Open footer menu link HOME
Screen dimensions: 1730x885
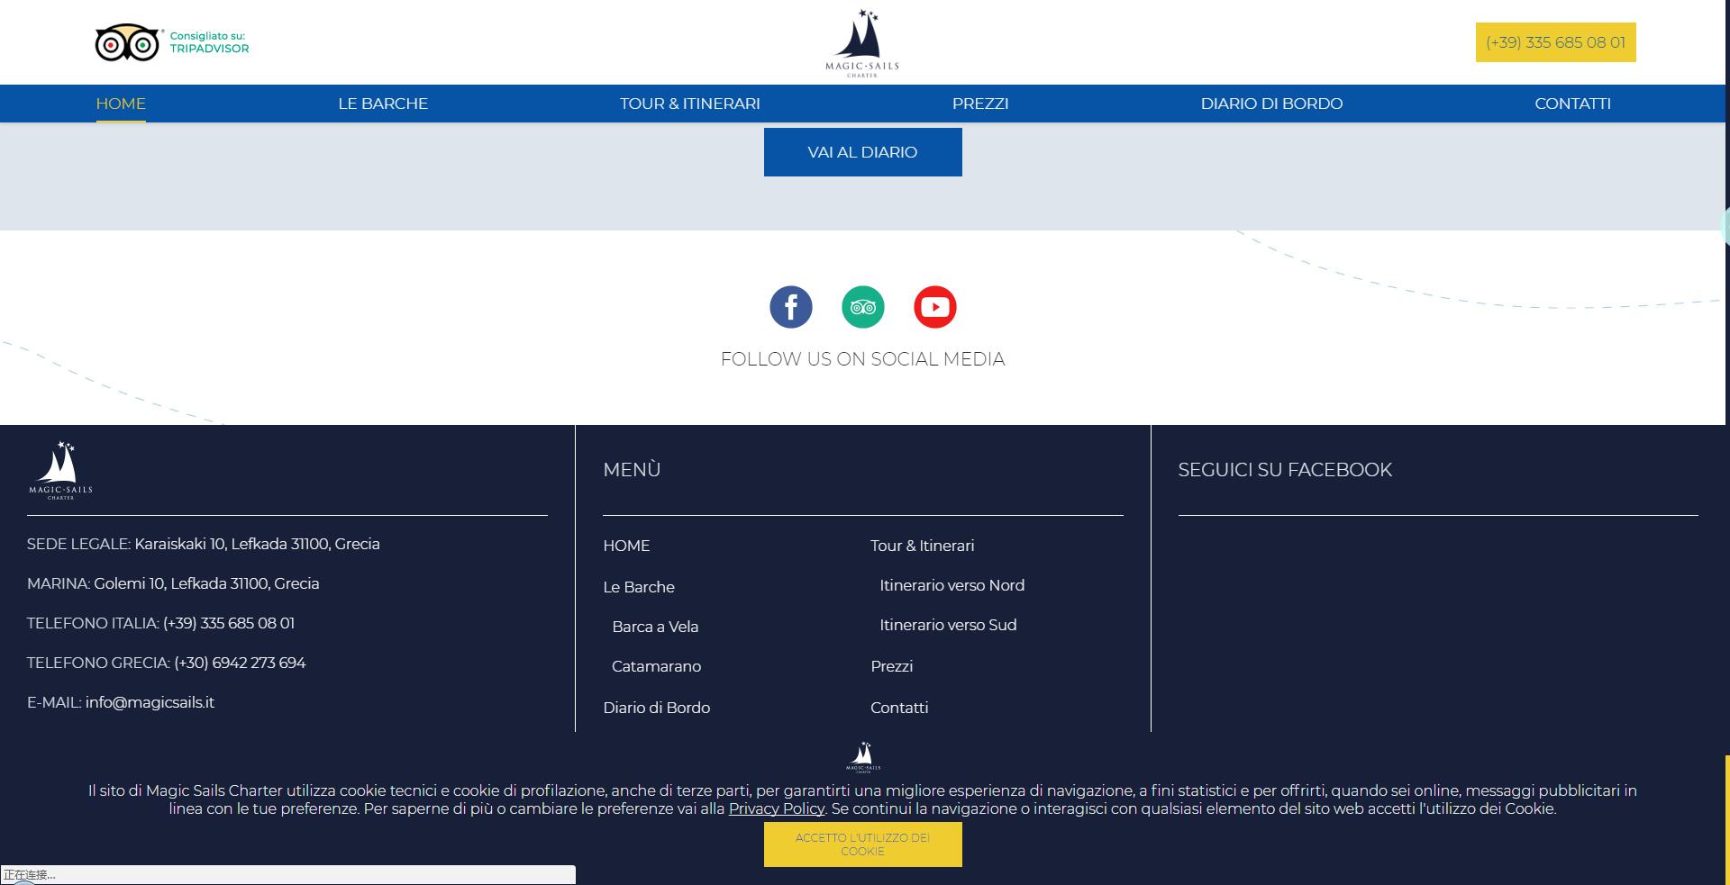(x=626, y=546)
